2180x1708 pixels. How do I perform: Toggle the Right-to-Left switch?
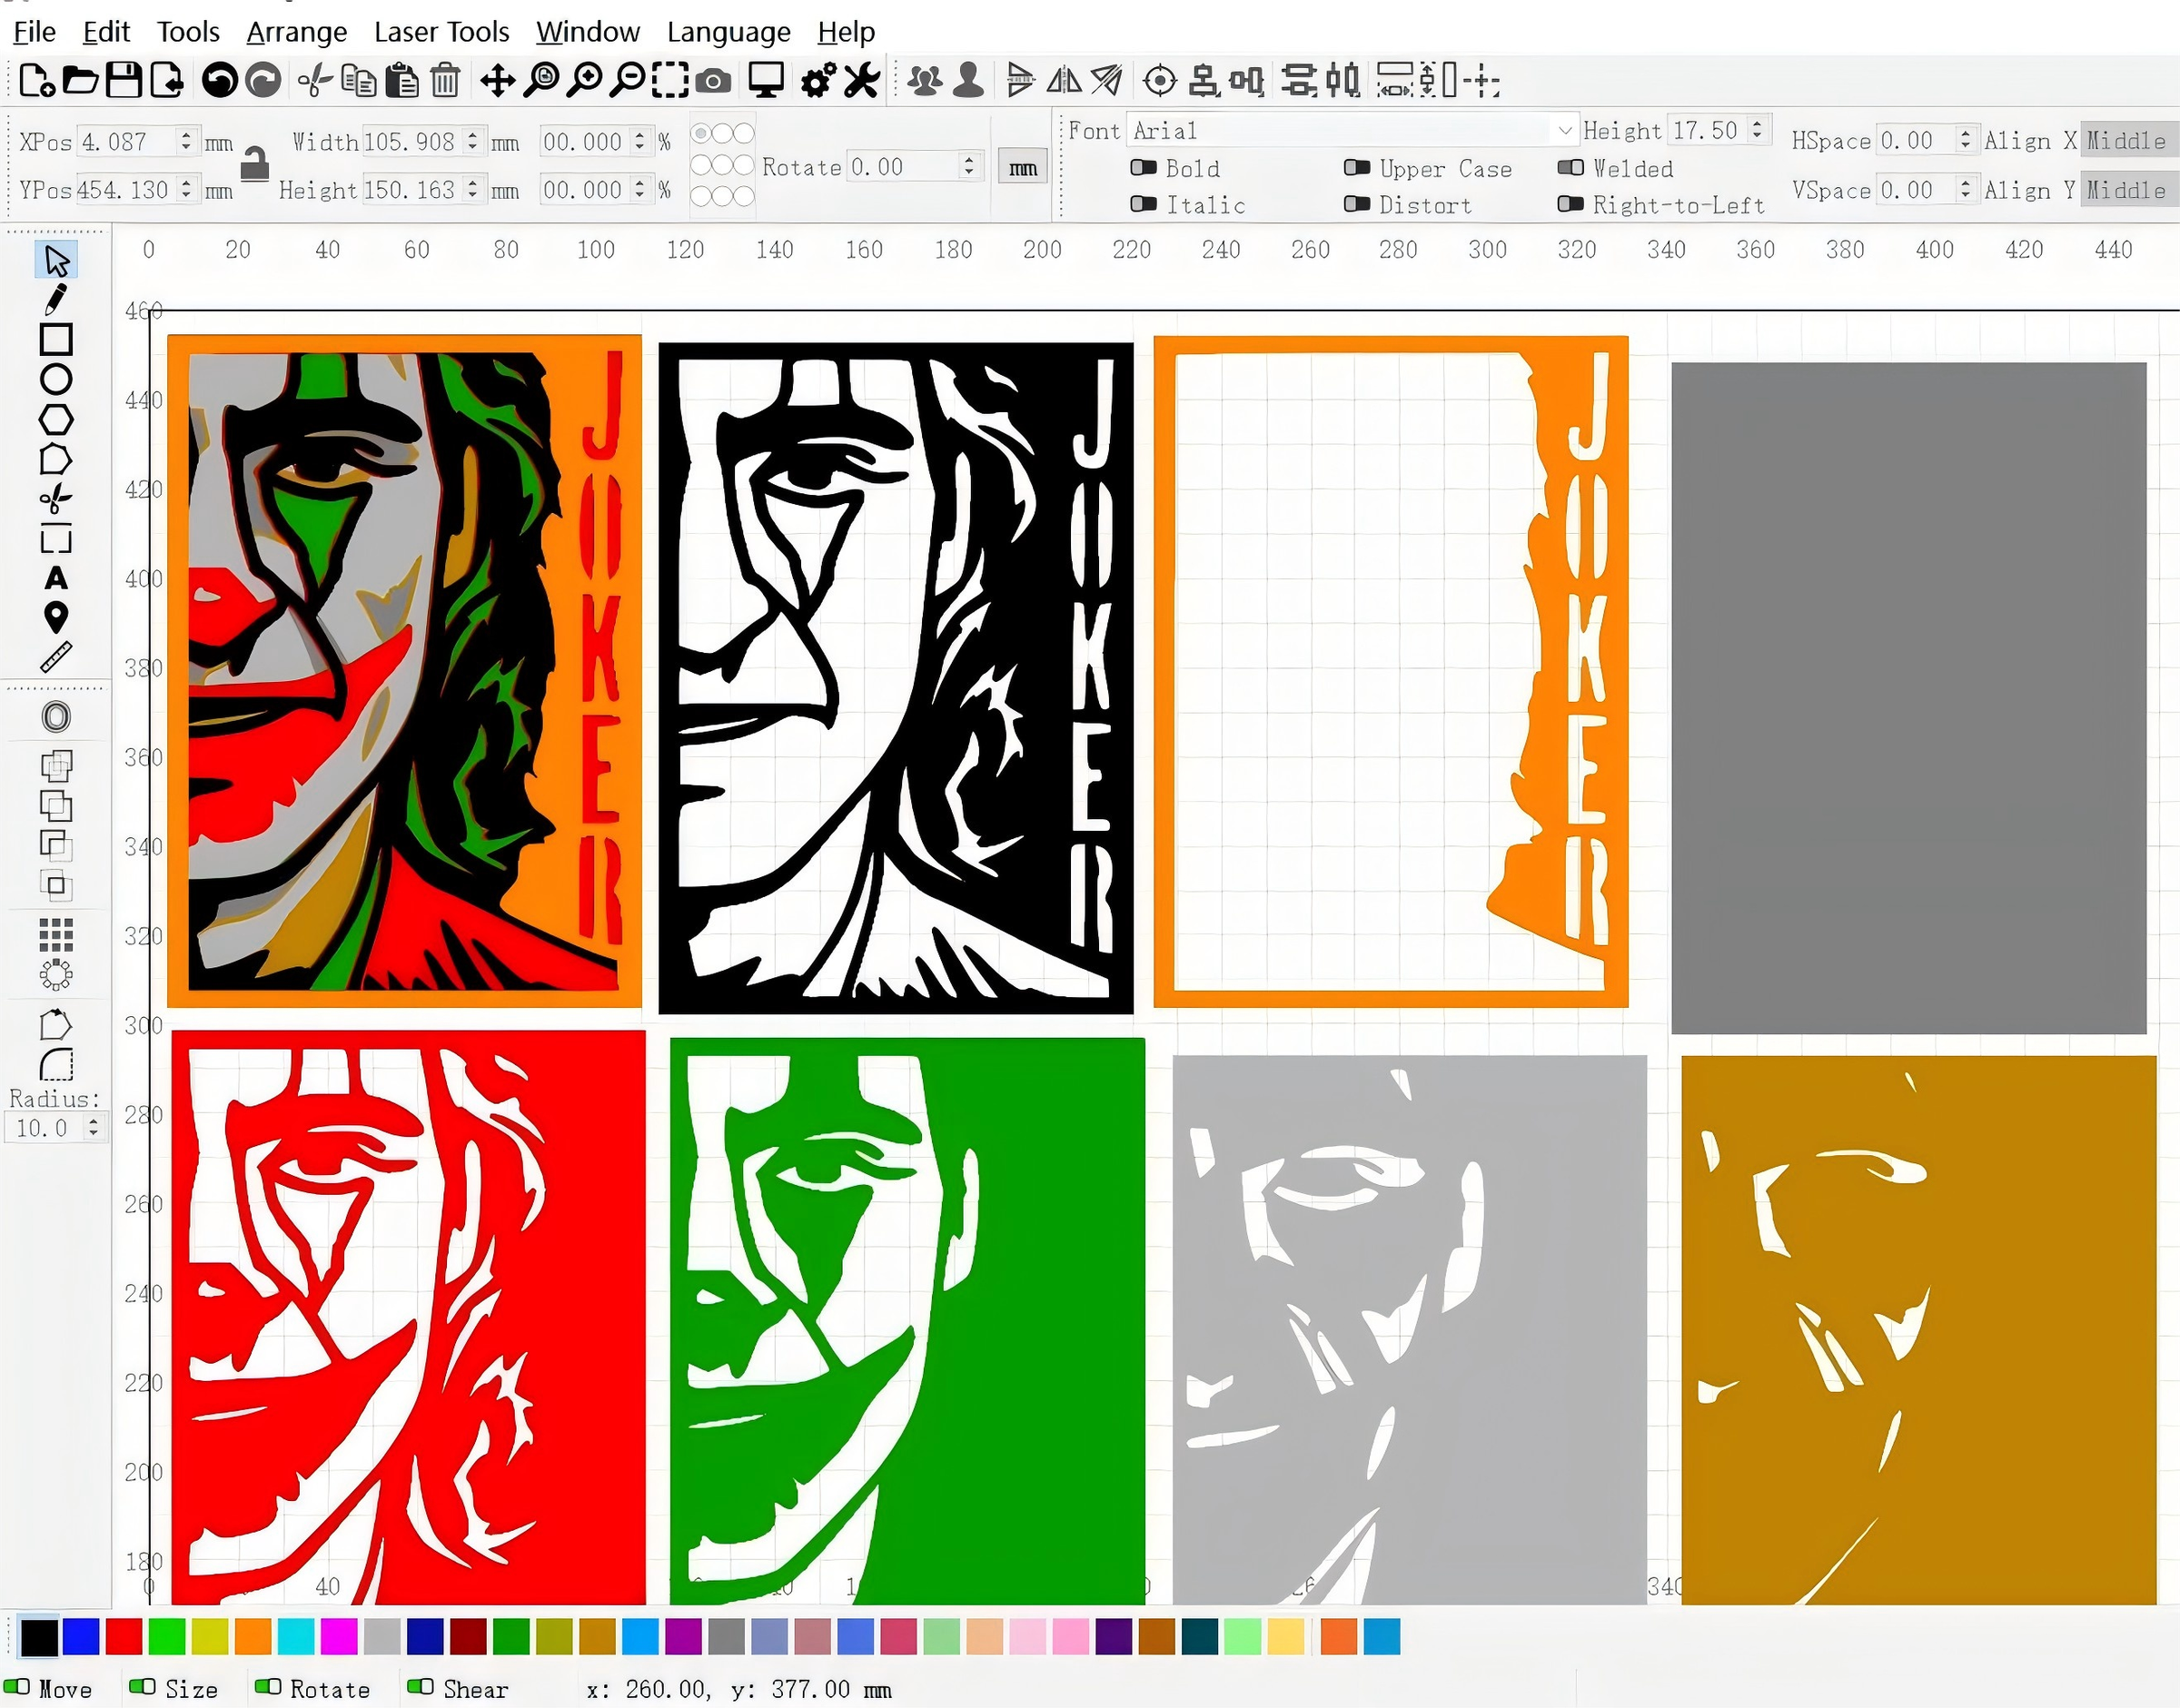[1571, 204]
